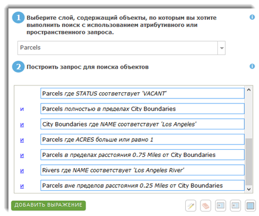The width and height of the screenshot is (259, 216).
Task: Click operator И before 0.25 Miles row
Action: (22, 186)
